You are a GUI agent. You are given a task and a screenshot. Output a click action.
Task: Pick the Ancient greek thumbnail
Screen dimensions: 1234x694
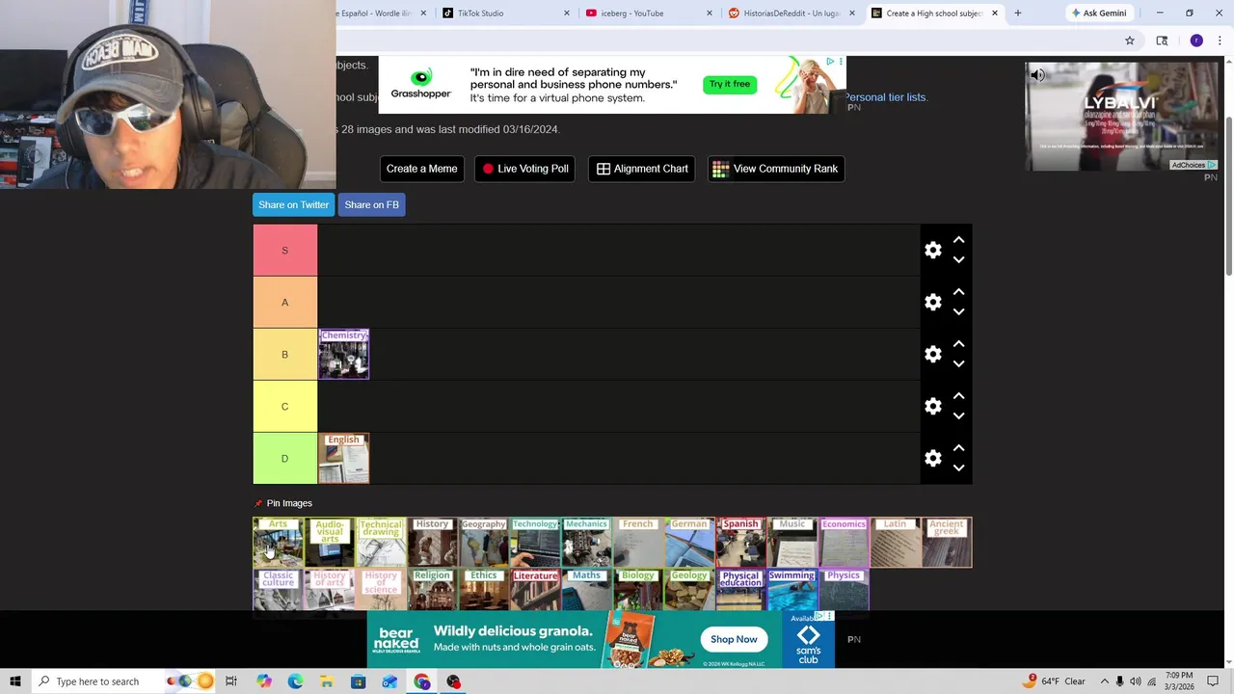[947, 542]
